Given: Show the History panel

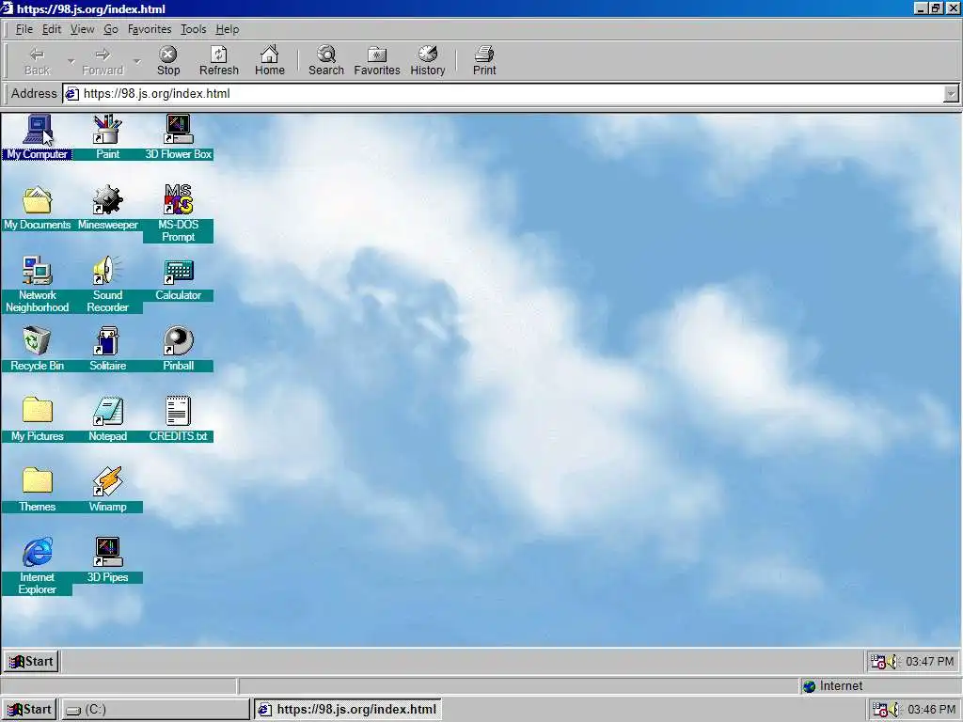Looking at the screenshot, I should coord(428,61).
